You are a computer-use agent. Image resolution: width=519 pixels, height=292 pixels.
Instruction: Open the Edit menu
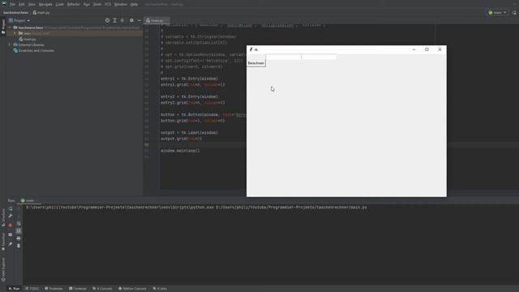click(22, 4)
